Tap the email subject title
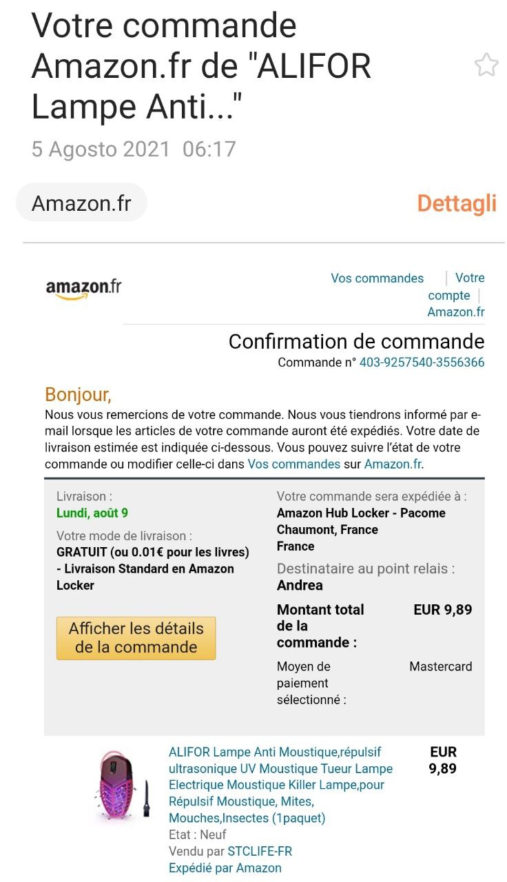Screen dimensions: 507x882 (202, 66)
